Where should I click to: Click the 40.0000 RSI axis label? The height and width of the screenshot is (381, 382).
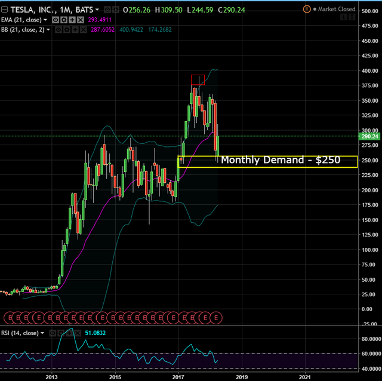tap(371, 369)
